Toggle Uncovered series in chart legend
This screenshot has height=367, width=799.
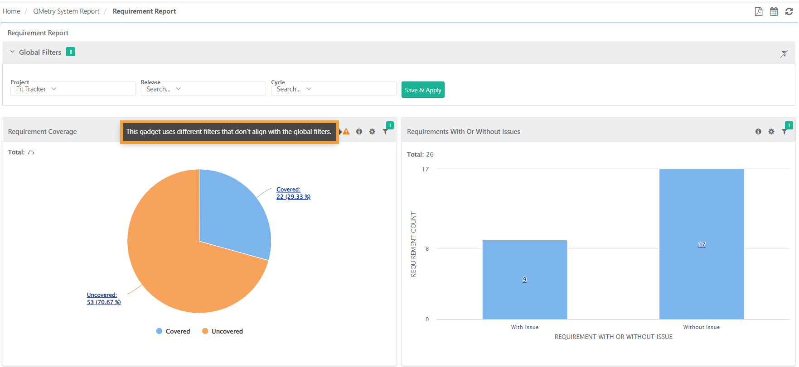coord(223,331)
